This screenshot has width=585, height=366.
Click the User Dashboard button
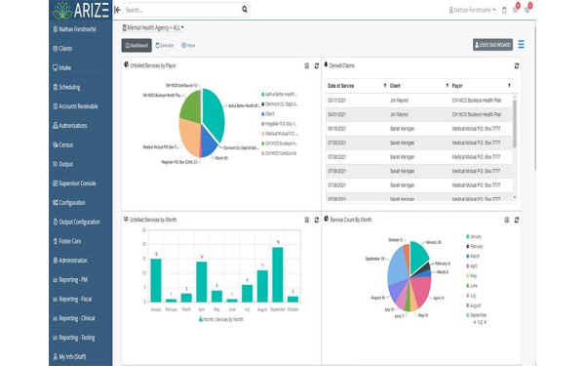pos(492,45)
